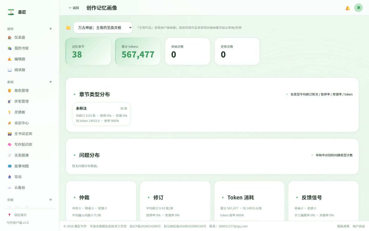Screen dimensions: 369x231
Task: Open the 伏笔管理 icon in sidebar
Action: (9, 101)
